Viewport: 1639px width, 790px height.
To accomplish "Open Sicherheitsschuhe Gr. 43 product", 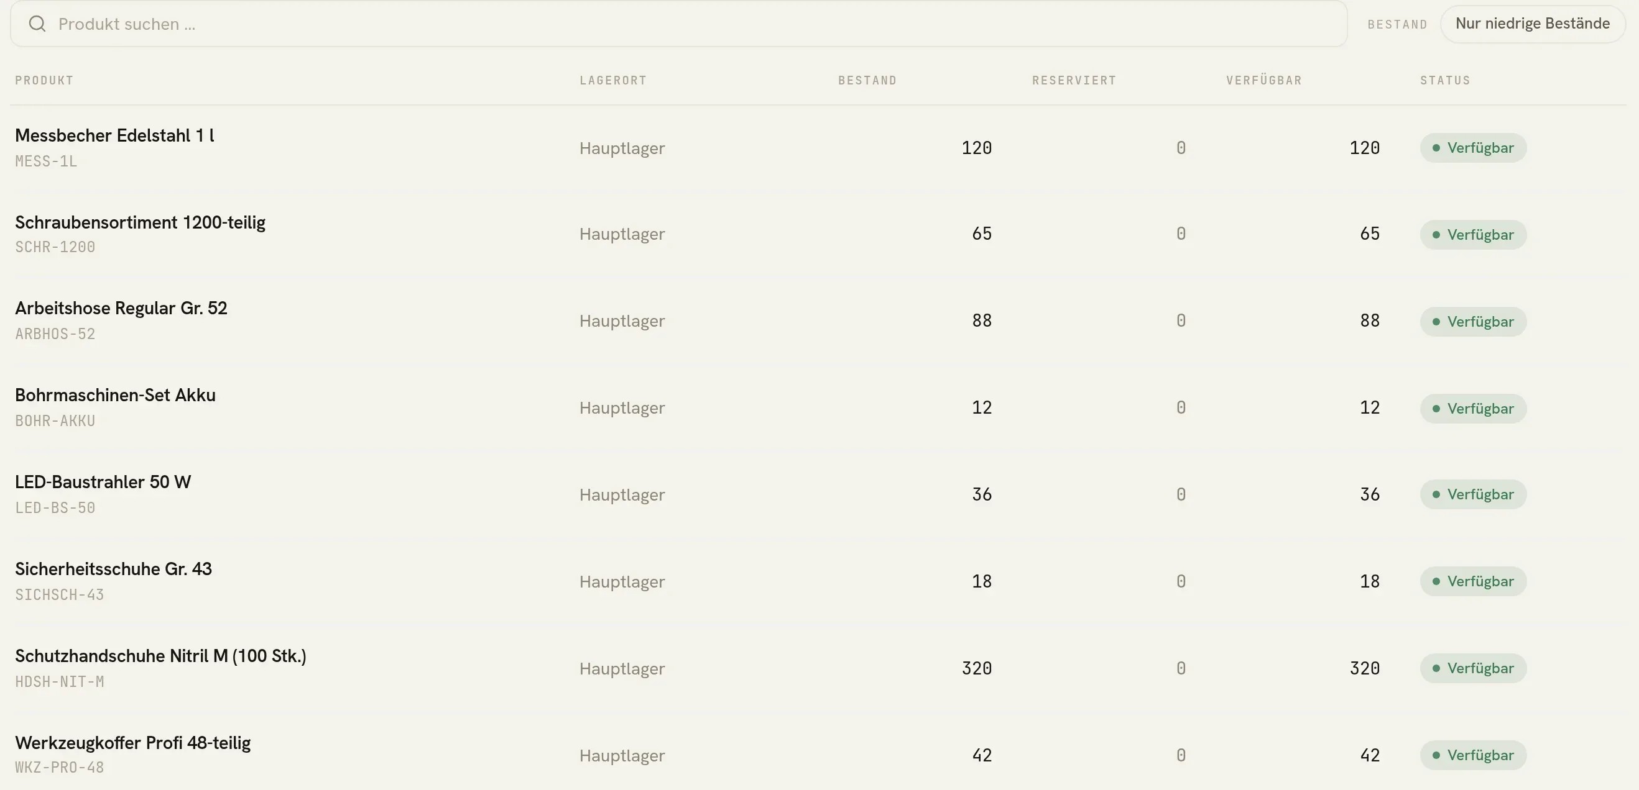I will pos(113,569).
